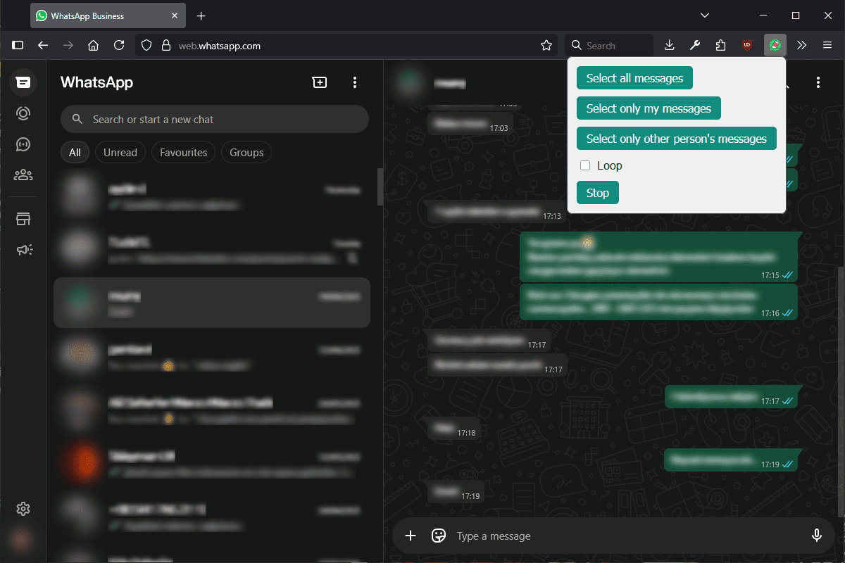Open the attach plus icon

click(x=411, y=536)
